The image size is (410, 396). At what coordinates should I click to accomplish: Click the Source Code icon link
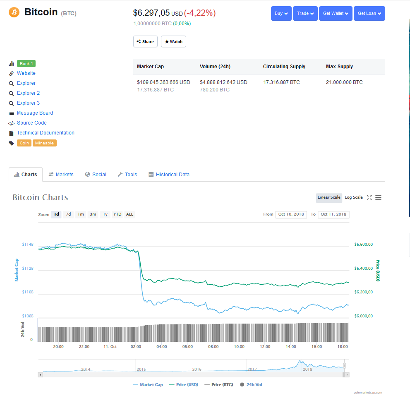(x=12, y=123)
